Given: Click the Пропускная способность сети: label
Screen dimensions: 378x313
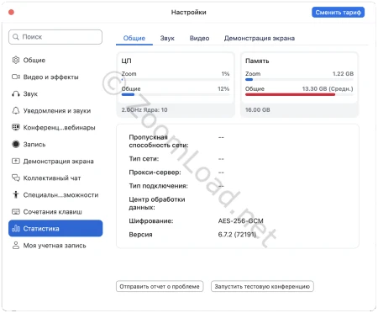Looking at the screenshot, I should 159,141.
